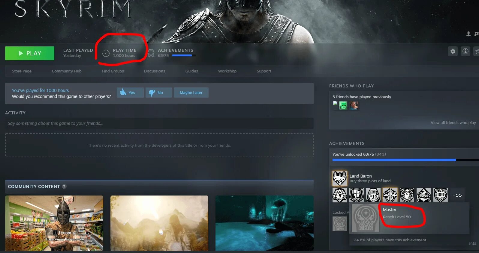Click the green PLAY button
The image size is (479, 253).
pos(30,53)
